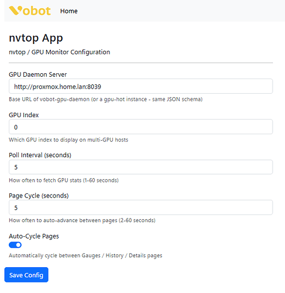The image size is (285, 293).
Task: Click 'How often to fetch GPU stats' hint
Action: pos(64,180)
